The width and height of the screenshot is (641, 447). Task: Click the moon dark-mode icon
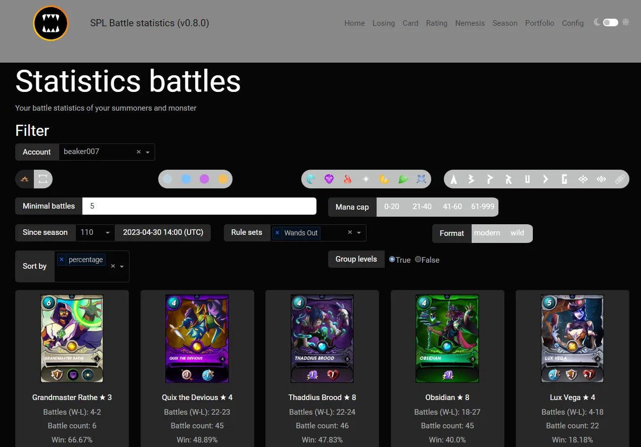[x=598, y=22]
